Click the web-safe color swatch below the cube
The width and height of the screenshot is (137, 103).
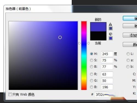coord(111,38)
